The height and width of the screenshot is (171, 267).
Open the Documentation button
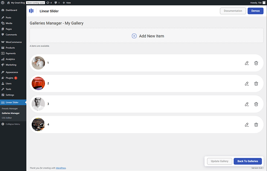click(x=233, y=11)
